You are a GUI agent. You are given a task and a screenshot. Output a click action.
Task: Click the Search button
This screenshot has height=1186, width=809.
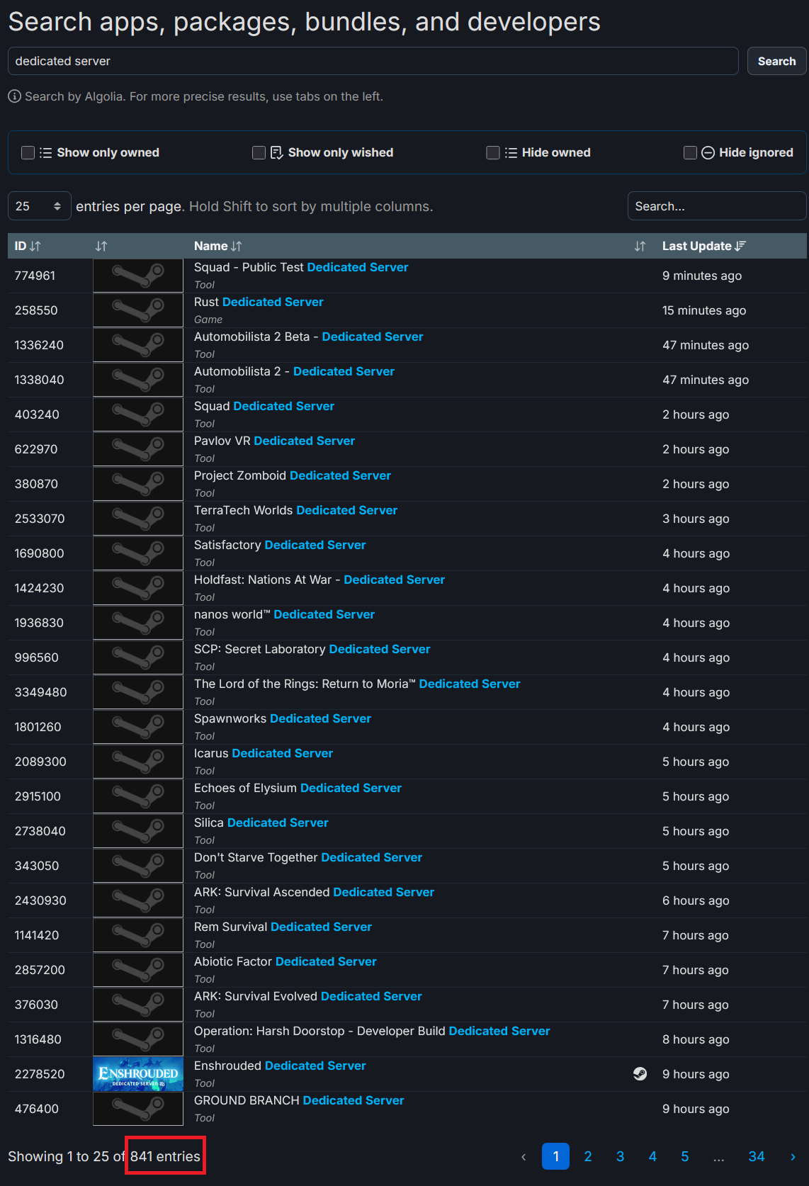pos(776,61)
